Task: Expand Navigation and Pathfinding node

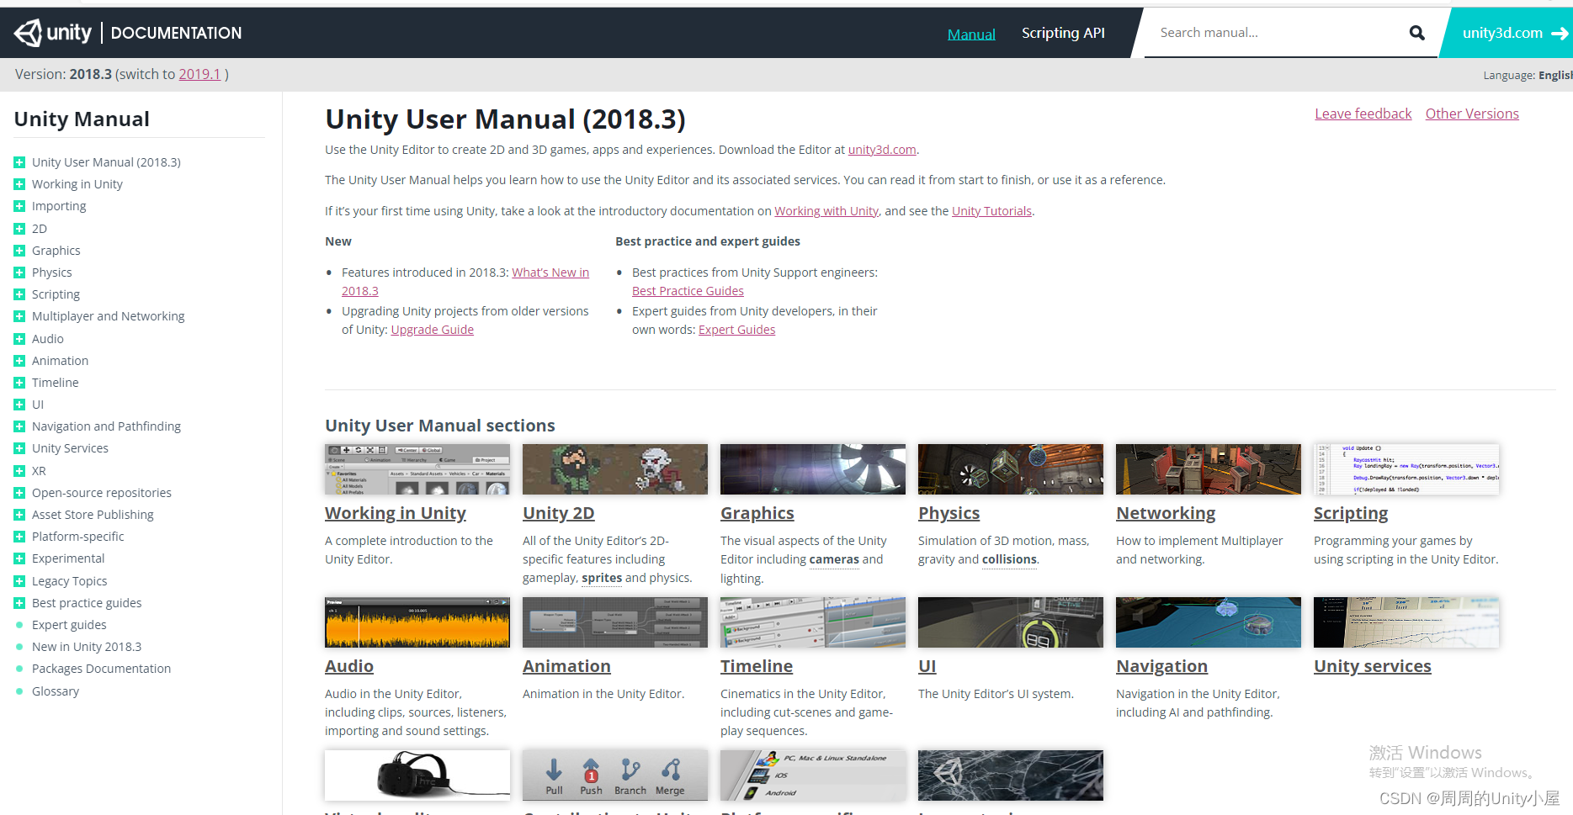Action: coord(19,426)
